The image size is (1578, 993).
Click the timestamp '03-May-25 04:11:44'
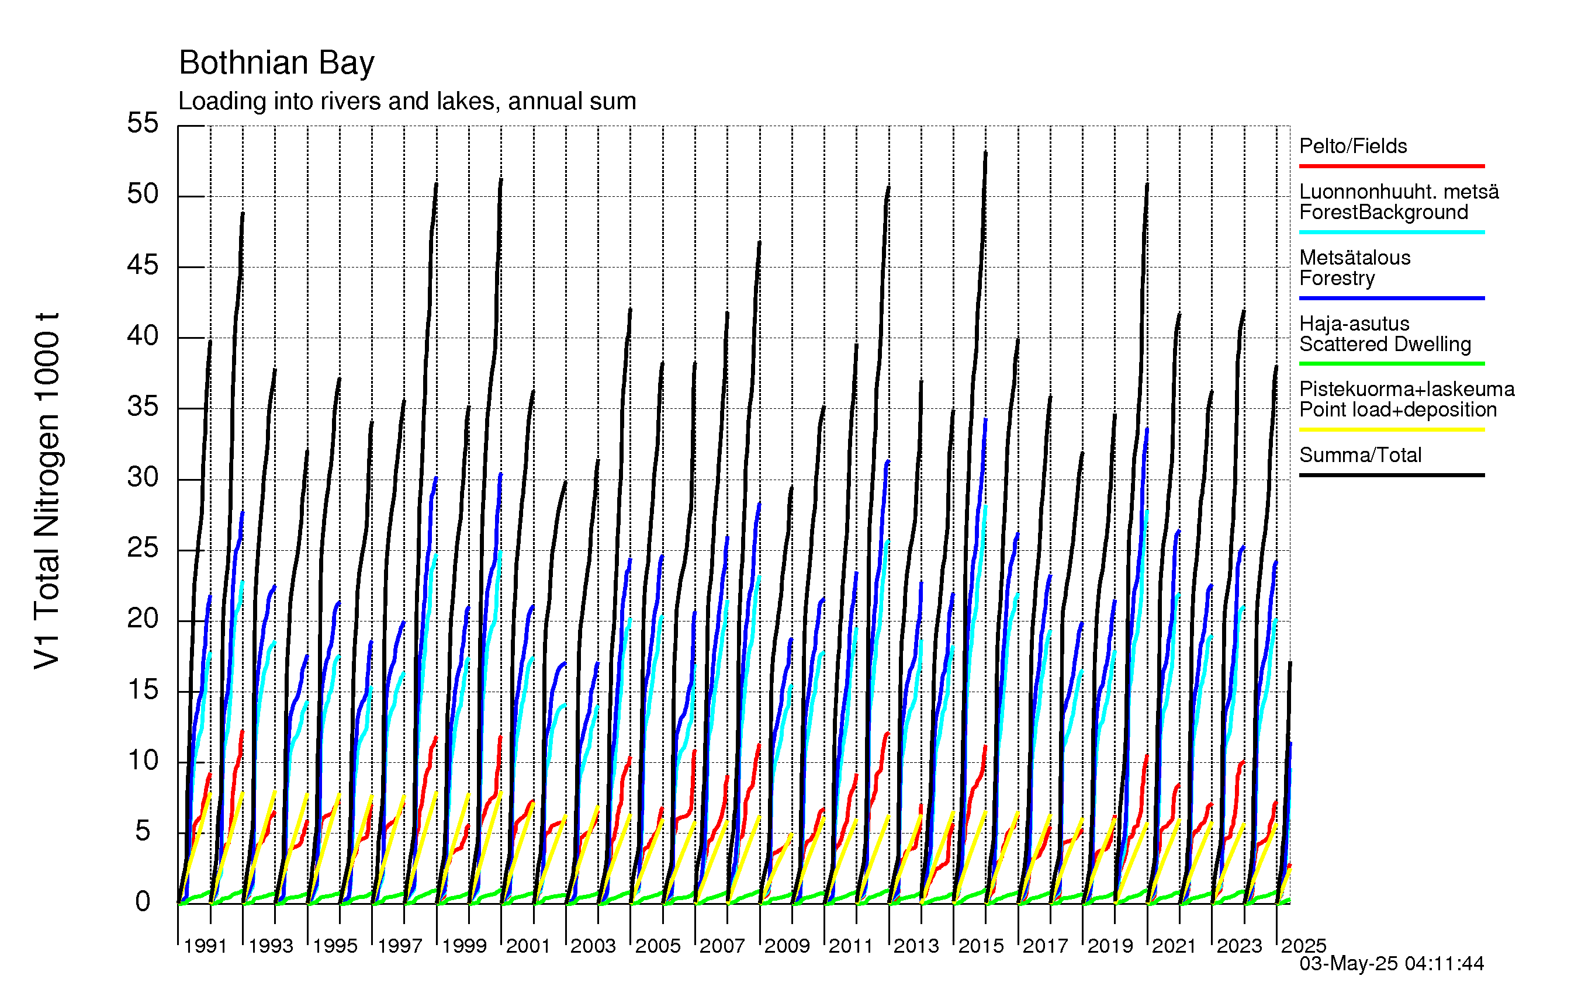[1391, 964]
